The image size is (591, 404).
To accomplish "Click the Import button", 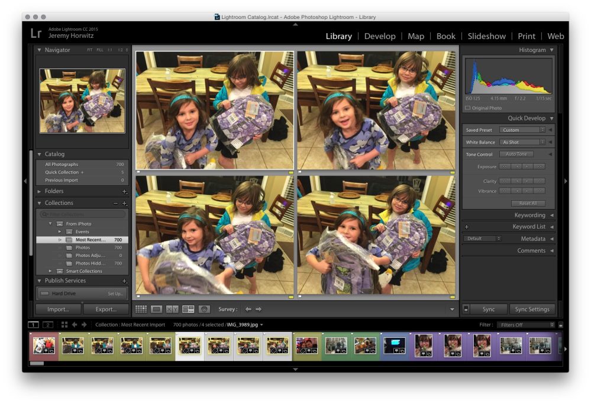I will (x=58, y=308).
